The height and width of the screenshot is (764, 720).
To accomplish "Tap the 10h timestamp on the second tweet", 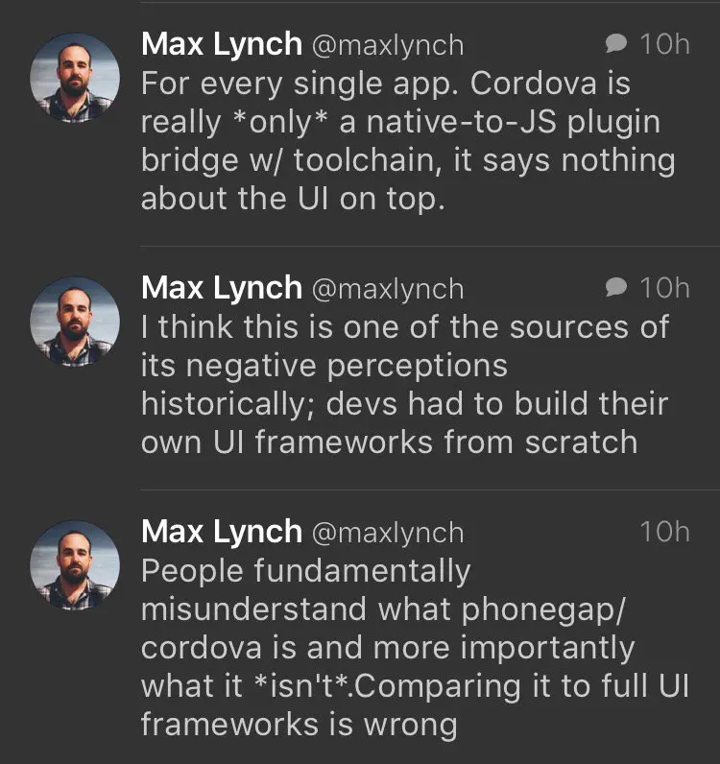I will pyautogui.click(x=664, y=288).
